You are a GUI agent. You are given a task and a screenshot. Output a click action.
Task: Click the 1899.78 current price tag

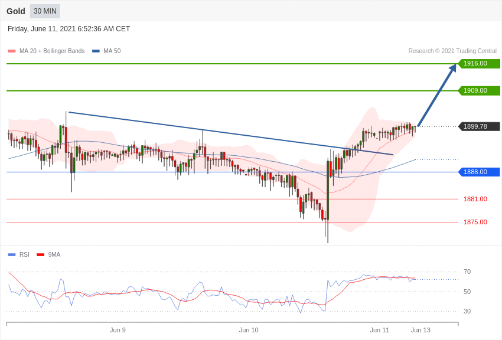(480, 126)
